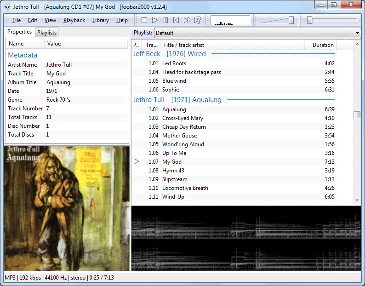The height and width of the screenshot is (286, 365).
Task: Select the My God track row
Action: [234, 162]
